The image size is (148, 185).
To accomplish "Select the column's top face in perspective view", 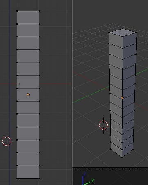I will [123, 32].
